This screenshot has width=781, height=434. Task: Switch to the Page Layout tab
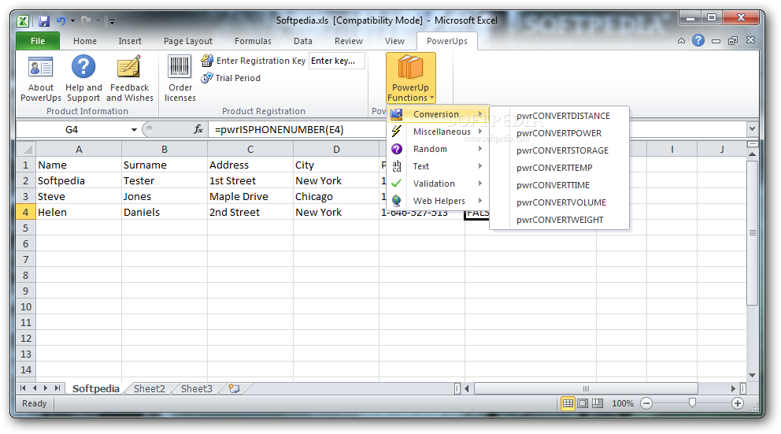coord(188,41)
